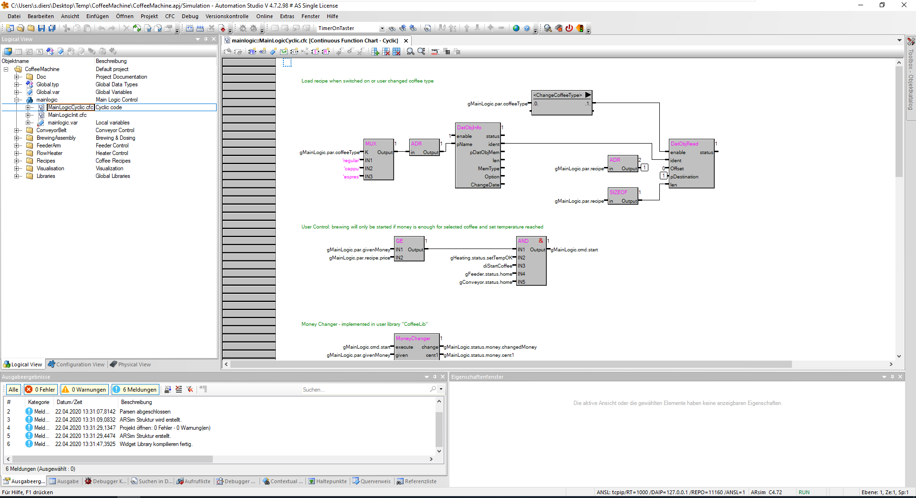Switch to Physical View tab

(x=130, y=364)
